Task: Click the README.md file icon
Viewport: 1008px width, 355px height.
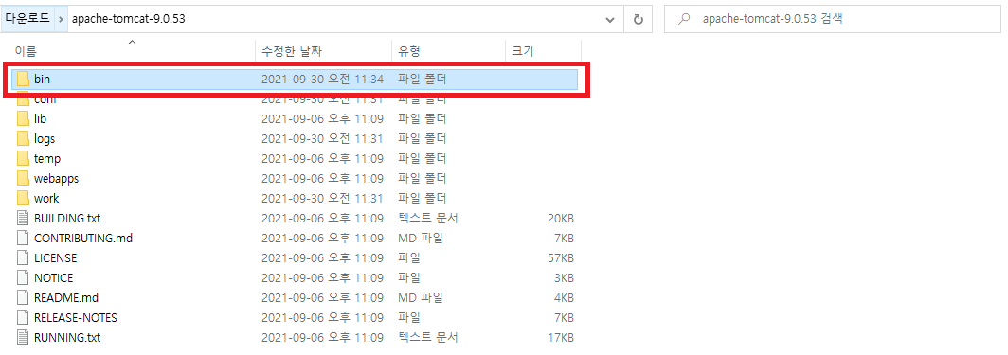Action: pos(23,298)
